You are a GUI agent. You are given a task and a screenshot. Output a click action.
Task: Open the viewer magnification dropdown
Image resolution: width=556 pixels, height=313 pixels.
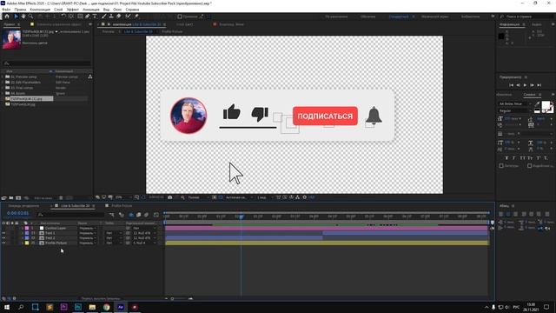pos(122,197)
